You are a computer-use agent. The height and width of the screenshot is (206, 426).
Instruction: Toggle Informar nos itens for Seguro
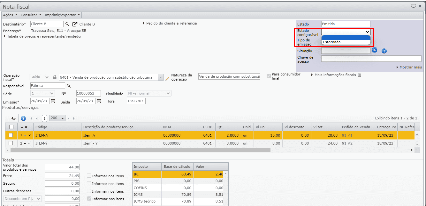point(89,184)
